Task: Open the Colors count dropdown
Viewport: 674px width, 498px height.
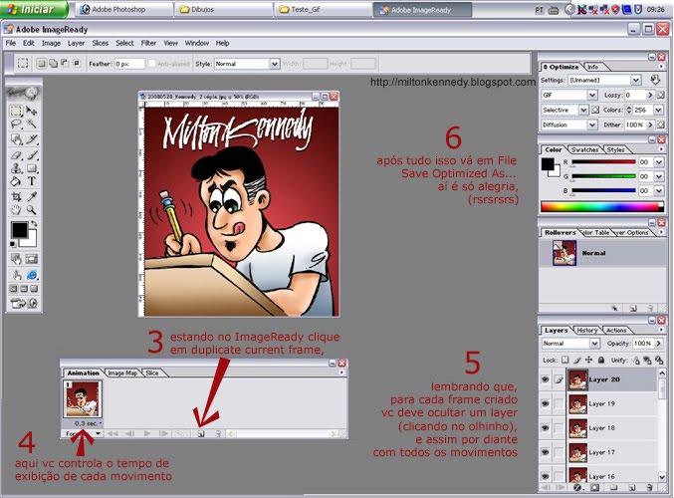Action: coord(659,110)
